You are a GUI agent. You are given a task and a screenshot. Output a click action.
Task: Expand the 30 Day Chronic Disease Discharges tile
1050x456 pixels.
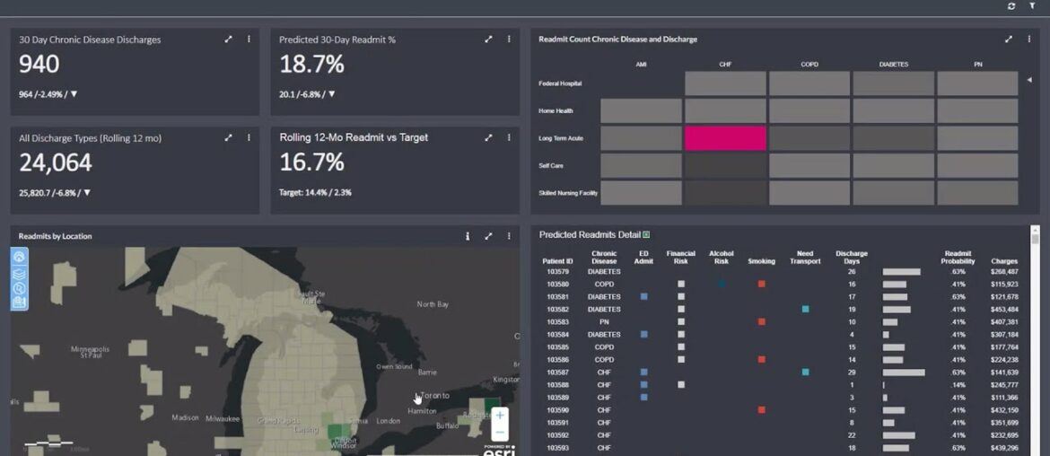(228, 39)
